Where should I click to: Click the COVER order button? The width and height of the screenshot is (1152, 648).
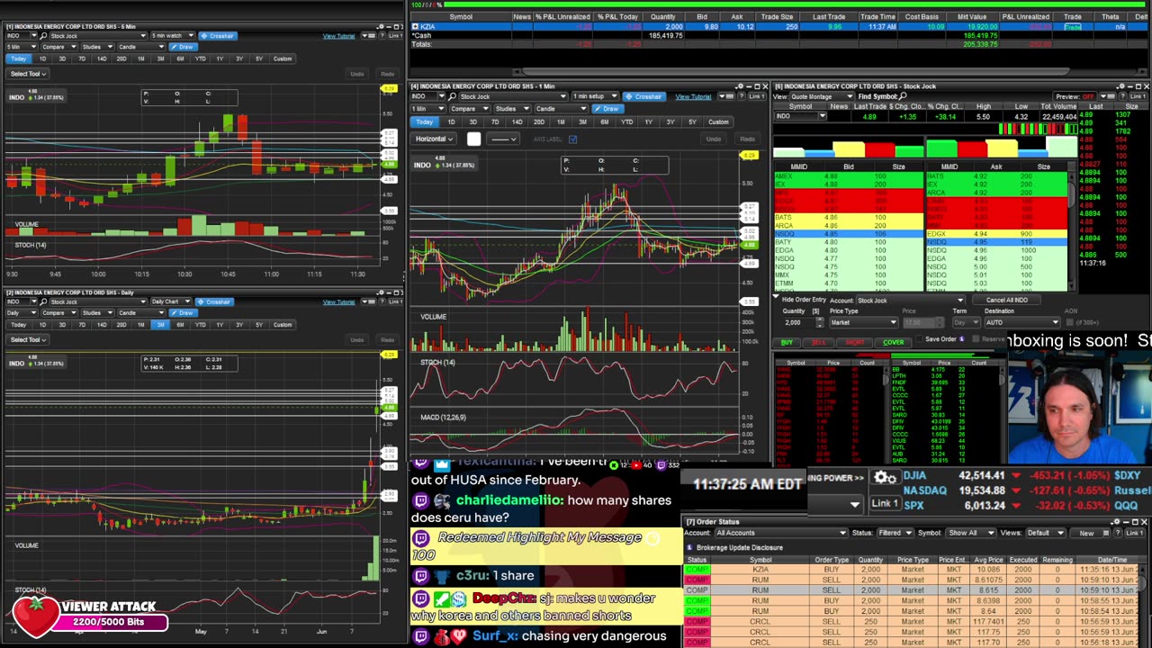893,342
